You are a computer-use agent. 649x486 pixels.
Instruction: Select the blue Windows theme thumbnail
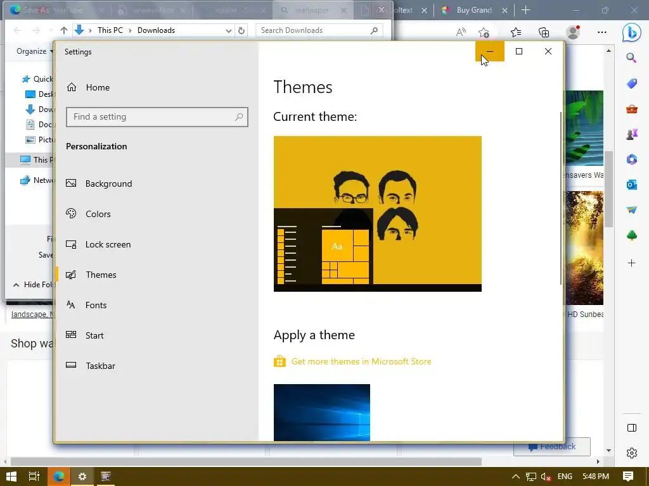click(x=321, y=413)
